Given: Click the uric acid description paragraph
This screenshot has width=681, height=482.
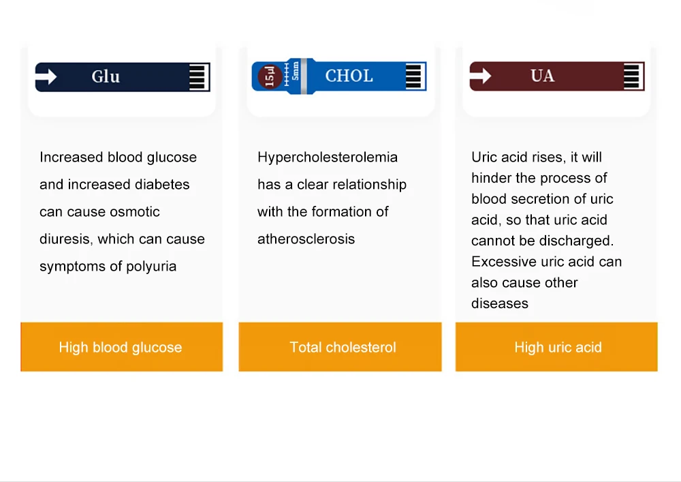Looking at the screenshot, I should pyautogui.click(x=546, y=230).
